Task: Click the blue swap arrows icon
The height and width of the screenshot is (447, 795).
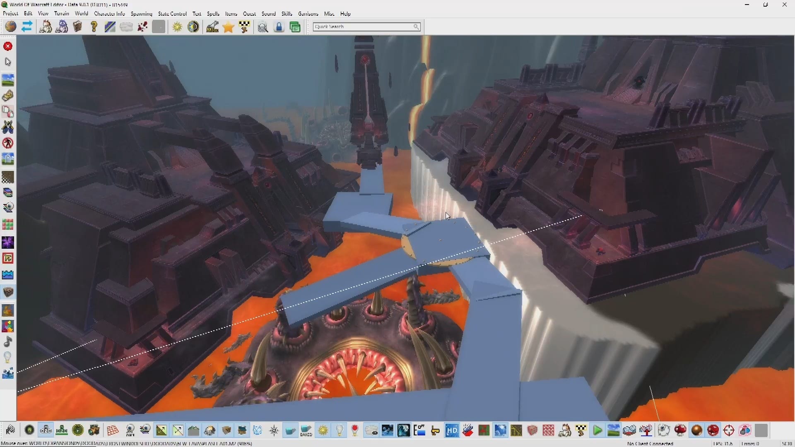Action: [27, 27]
